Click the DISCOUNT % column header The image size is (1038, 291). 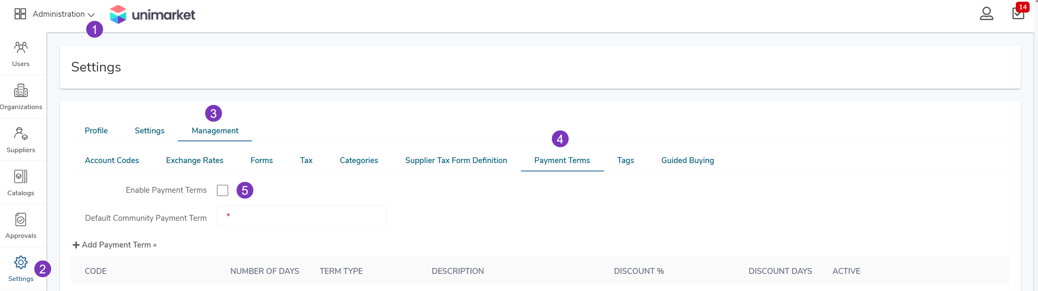click(639, 271)
